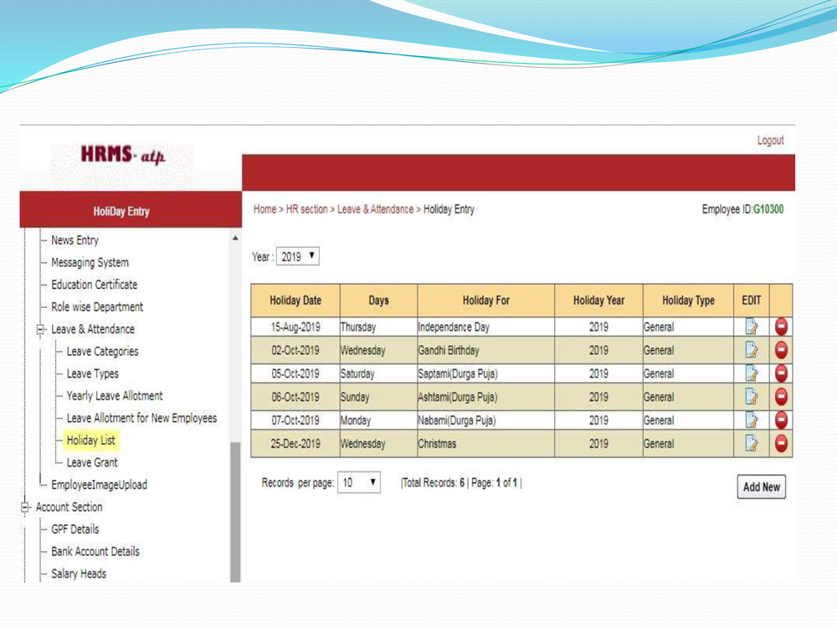Select Holiday List in the sidebar
Viewport: 837px width, 628px height.
tap(90, 440)
